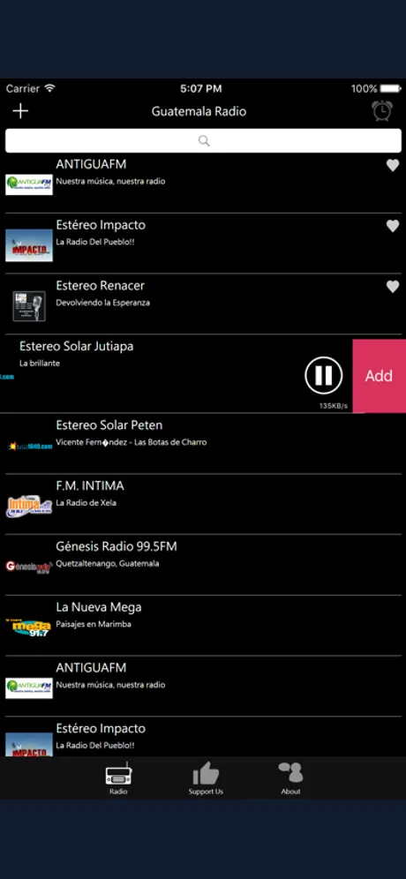Select the F.M. INTIMA logo
Screen dimensions: 406x879
[29, 507]
